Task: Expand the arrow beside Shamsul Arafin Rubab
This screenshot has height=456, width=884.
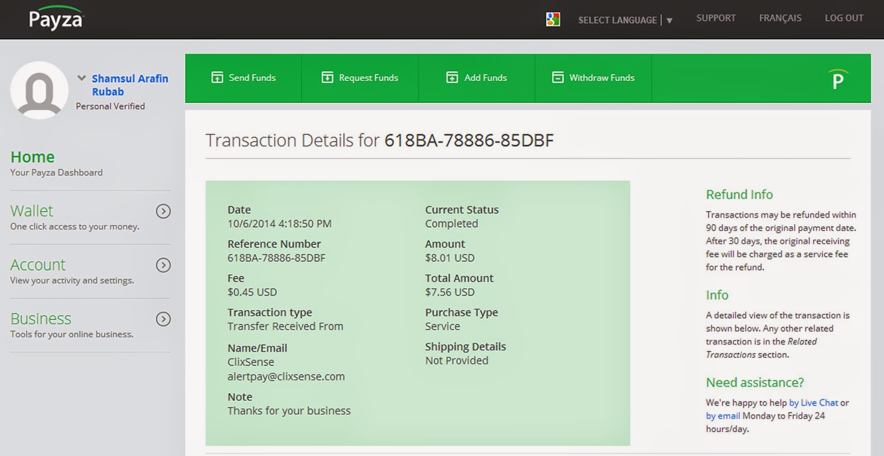Action: click(82, 78)
